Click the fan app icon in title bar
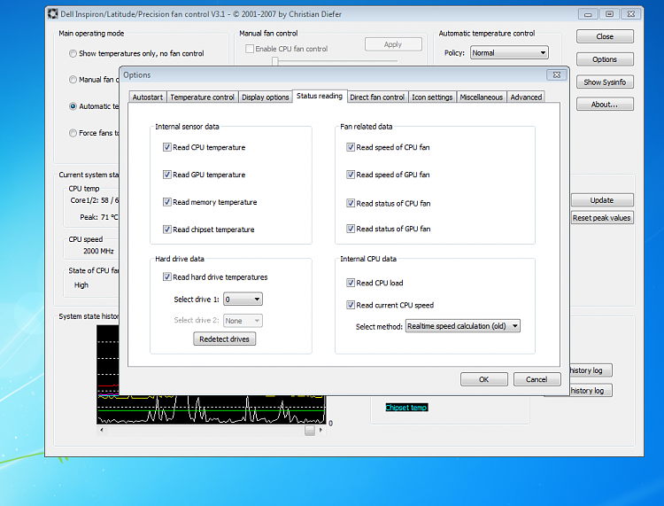664x506 pixels. click(53, 14)
